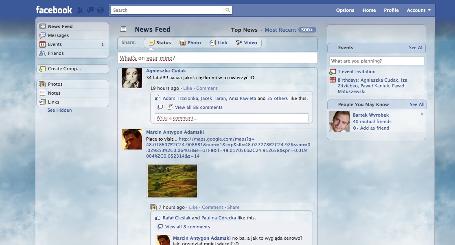Click the Search input field
Viewport: 455px width, 245px height.
click(x=167, y=10)
